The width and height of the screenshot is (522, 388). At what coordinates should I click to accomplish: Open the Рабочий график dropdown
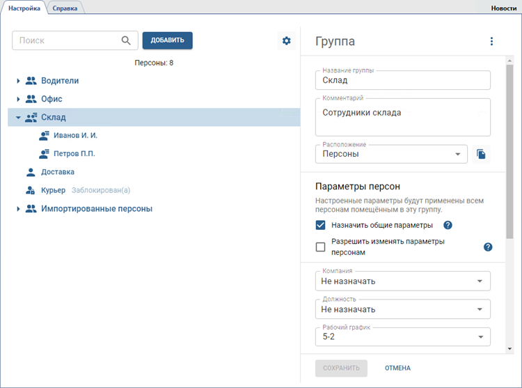[x=402, y=337]
